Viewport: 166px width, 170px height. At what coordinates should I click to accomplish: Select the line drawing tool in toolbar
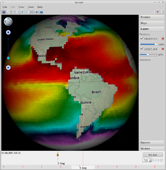tap(8, 12)
